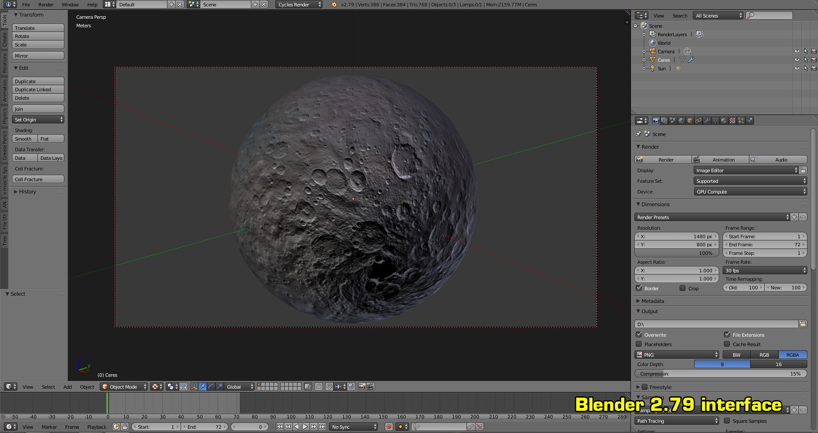Open the Render Layers properties tab
This screenshot has width=818, height=433.
click(664, 121)
